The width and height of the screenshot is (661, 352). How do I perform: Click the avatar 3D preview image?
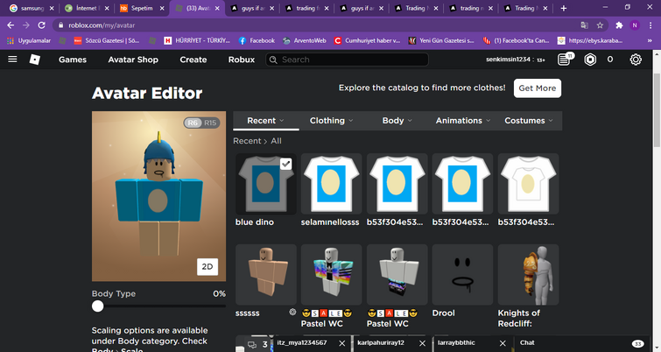click(159, 196)
